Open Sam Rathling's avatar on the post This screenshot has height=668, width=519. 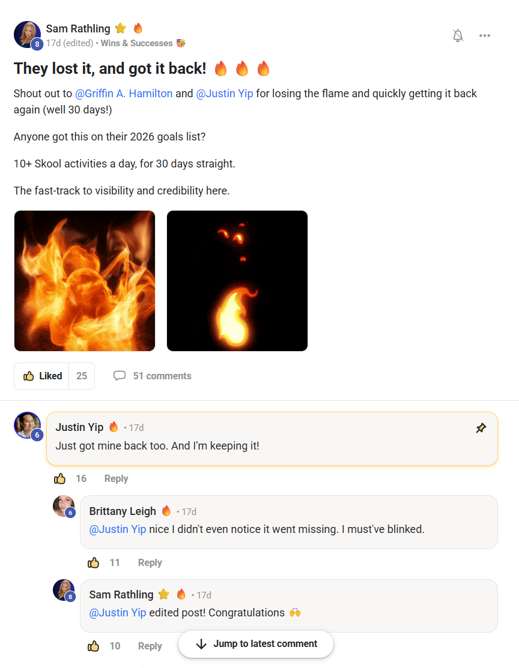[27, 35]
